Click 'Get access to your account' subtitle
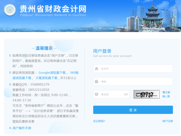The width and height of the screenshot is (181, 136). pos(112,56)
